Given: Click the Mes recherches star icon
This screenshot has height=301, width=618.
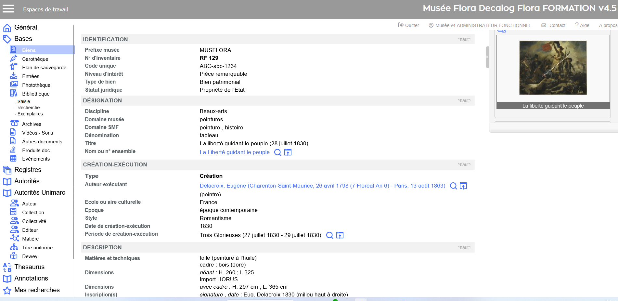Looking at the screenshot, I should coord(7,290).
